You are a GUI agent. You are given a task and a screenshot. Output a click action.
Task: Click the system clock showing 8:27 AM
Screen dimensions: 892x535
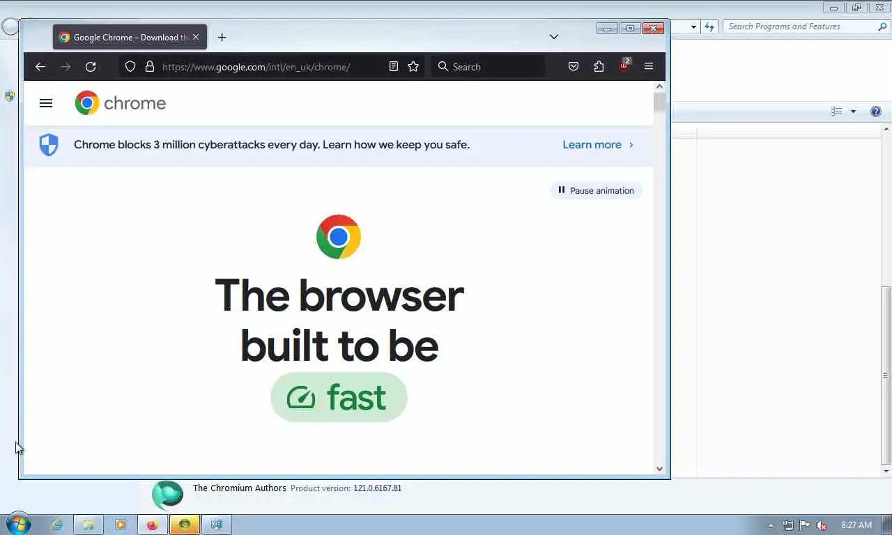(x=856, y=525)
